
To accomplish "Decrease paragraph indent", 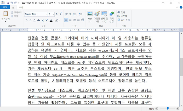I will 66,14.
